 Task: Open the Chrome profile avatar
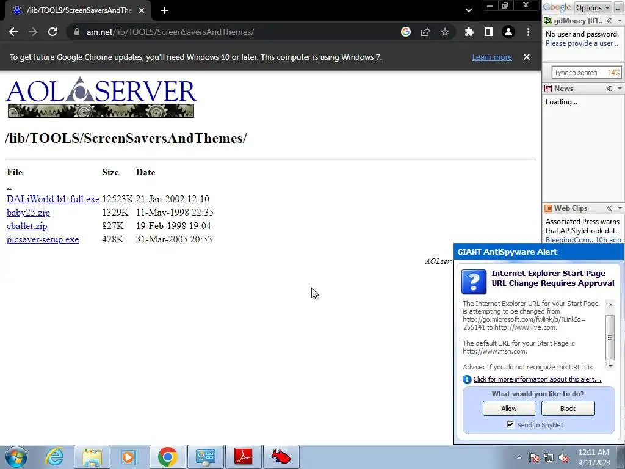click(x=508, y=32)
